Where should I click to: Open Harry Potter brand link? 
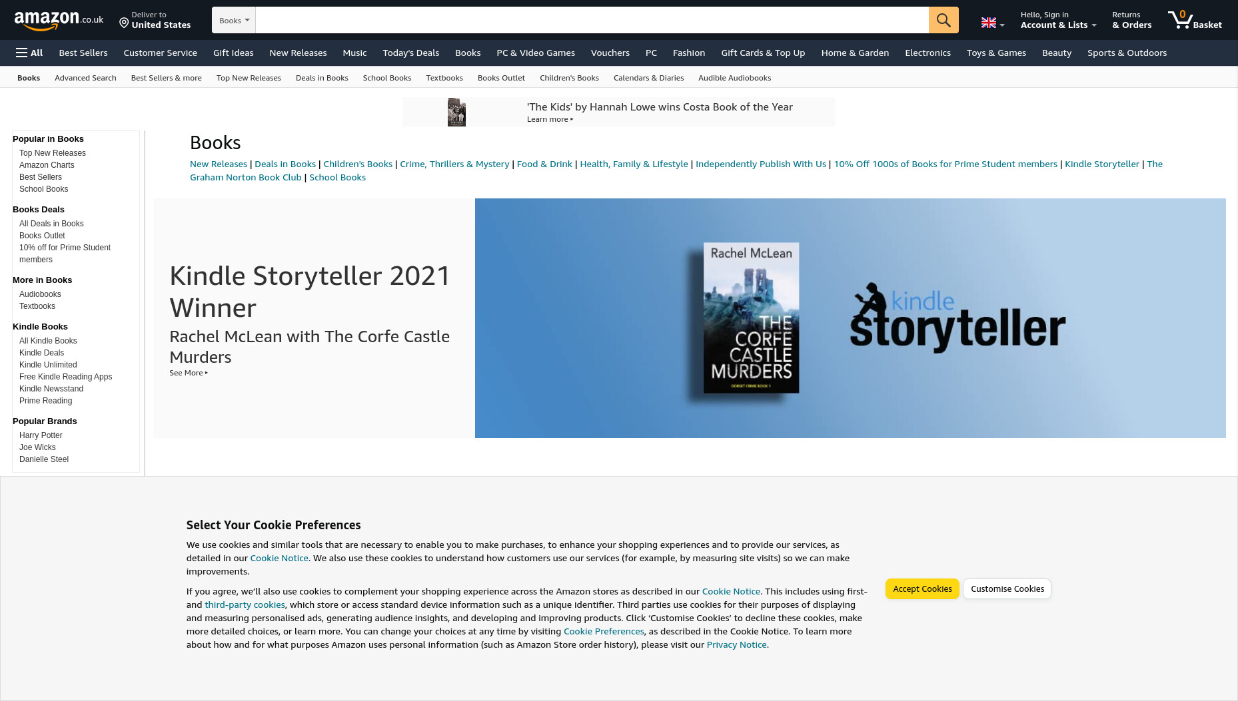tap(41, 435)
